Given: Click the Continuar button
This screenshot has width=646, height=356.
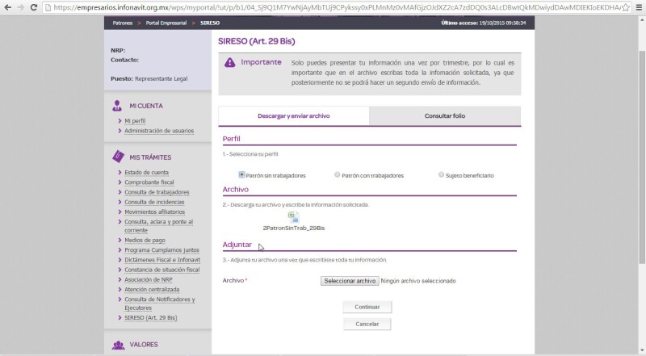Looking at the screenshot, I should (367, 307).
